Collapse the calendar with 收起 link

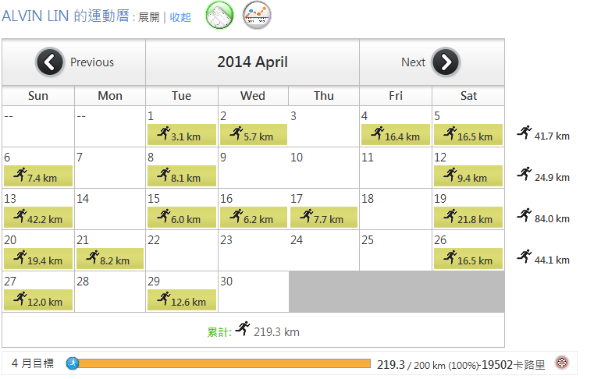pyautogui.click(x=180, y=17)
